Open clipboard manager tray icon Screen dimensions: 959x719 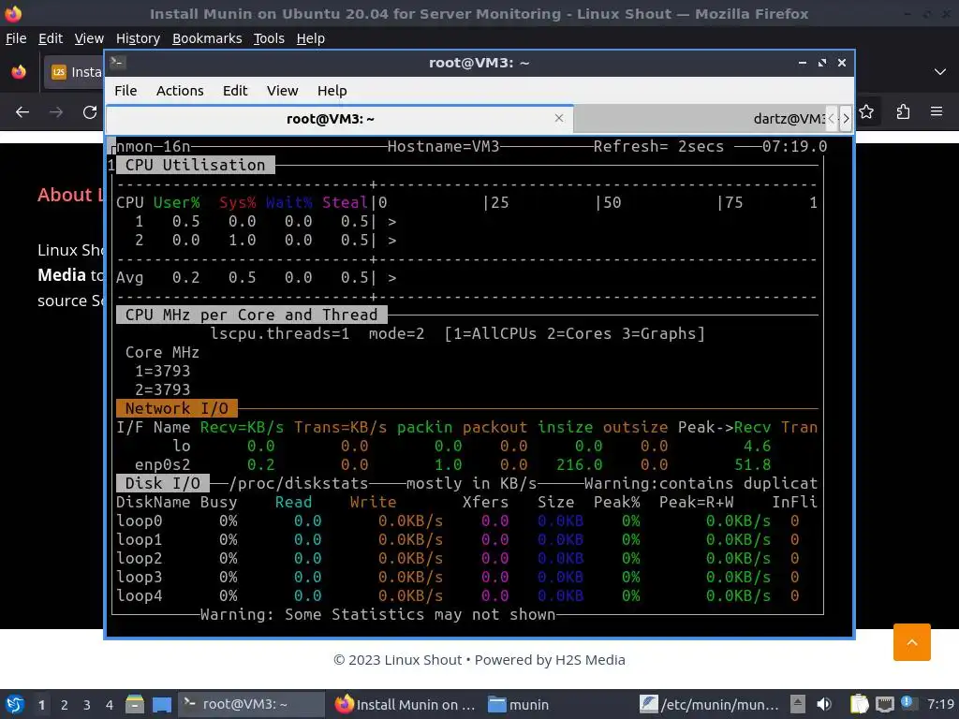point(860,704)
